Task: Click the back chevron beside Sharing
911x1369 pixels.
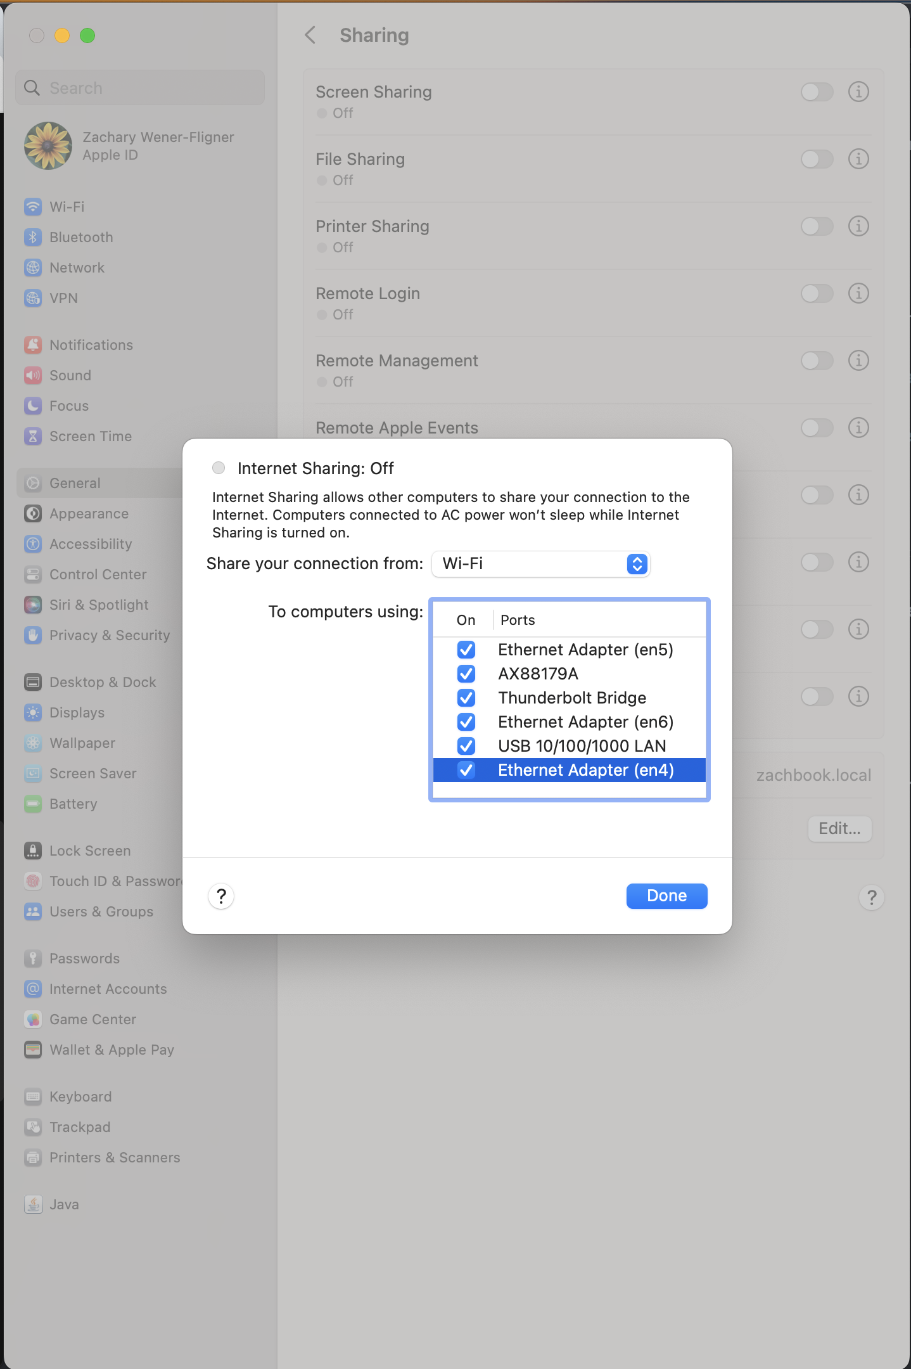Action: coord(310,35)
